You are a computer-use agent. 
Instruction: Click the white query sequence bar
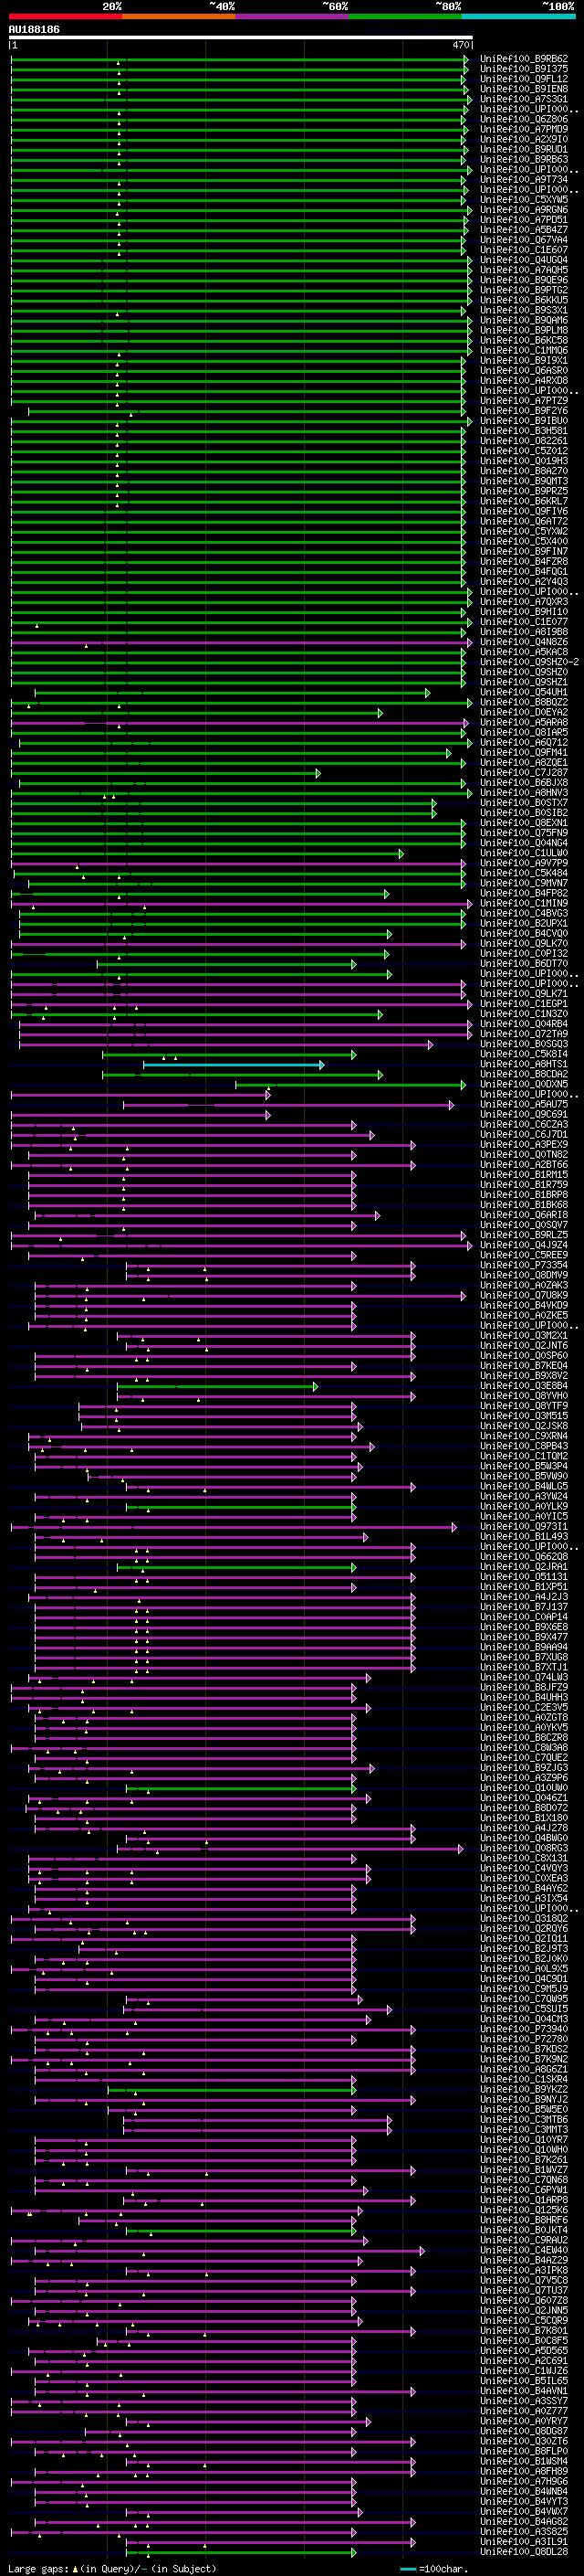pos(241,38)
